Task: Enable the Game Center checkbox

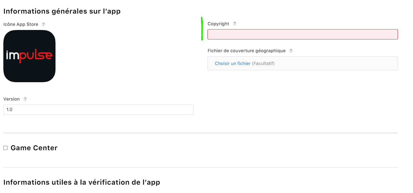Action: click(6, 148)
